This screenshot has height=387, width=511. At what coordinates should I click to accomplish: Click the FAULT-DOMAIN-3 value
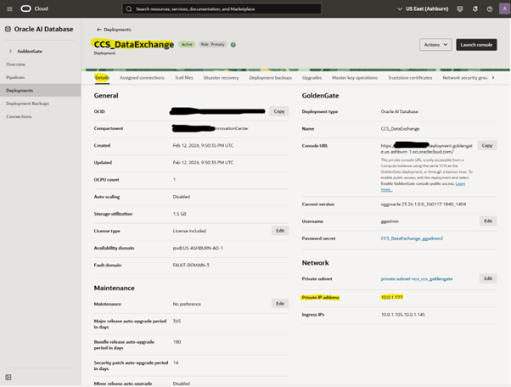pos(191,265)
